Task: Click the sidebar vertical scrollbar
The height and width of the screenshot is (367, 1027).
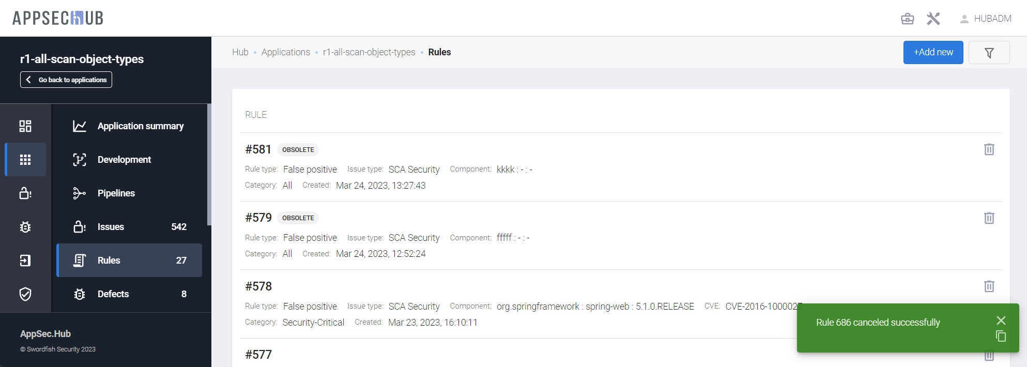Action: 209,165
